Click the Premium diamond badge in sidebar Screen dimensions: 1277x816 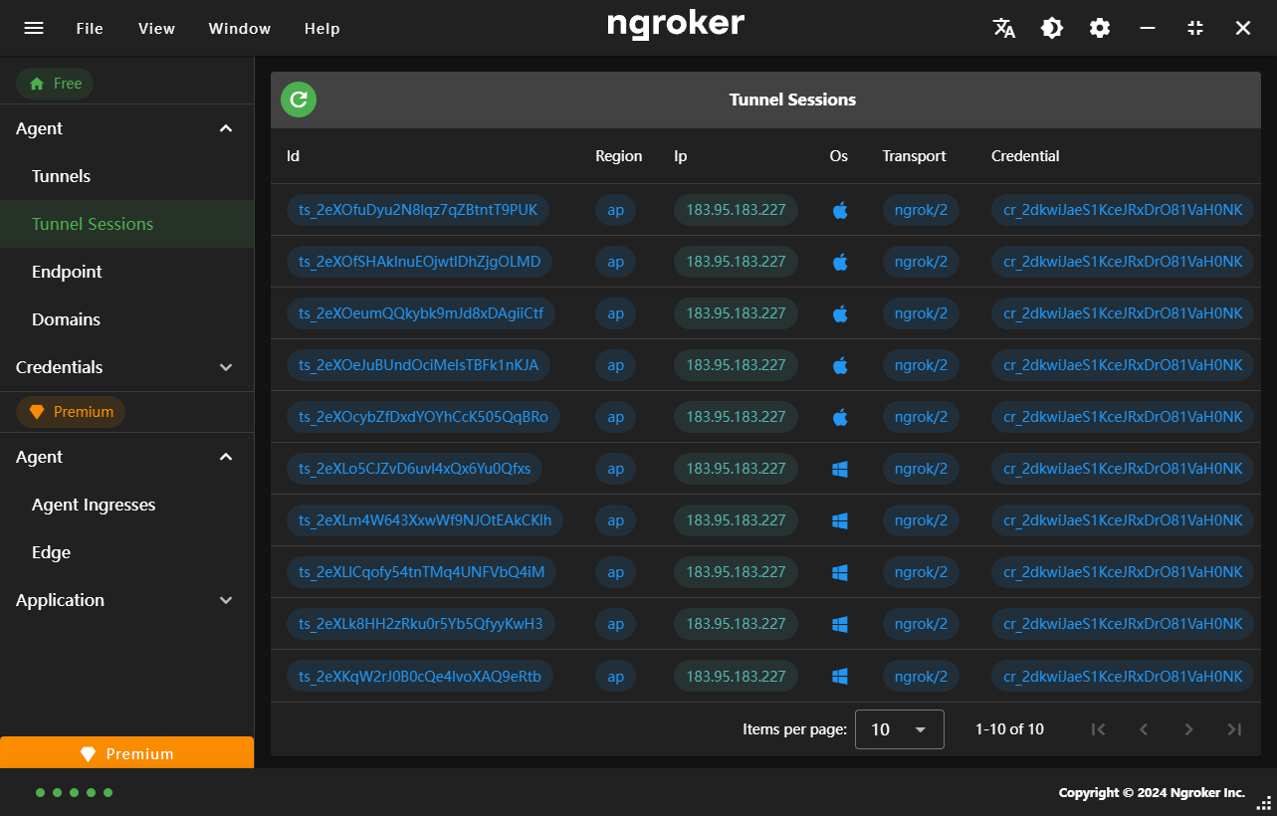click(x=71, y=412)
